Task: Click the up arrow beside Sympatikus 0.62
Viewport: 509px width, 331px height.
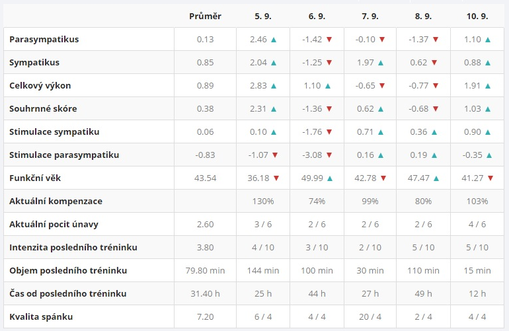Action: pos(433,63)
